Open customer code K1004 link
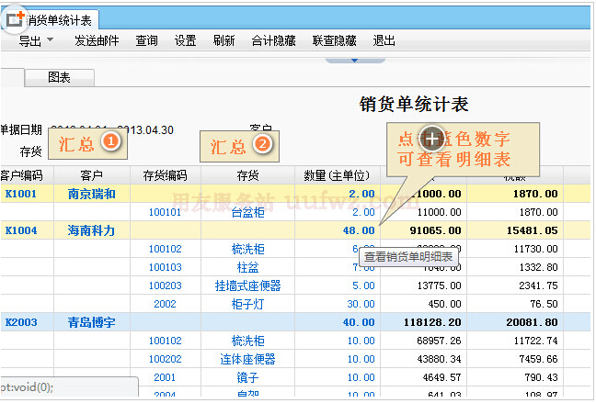 click(x=21, y=230)
